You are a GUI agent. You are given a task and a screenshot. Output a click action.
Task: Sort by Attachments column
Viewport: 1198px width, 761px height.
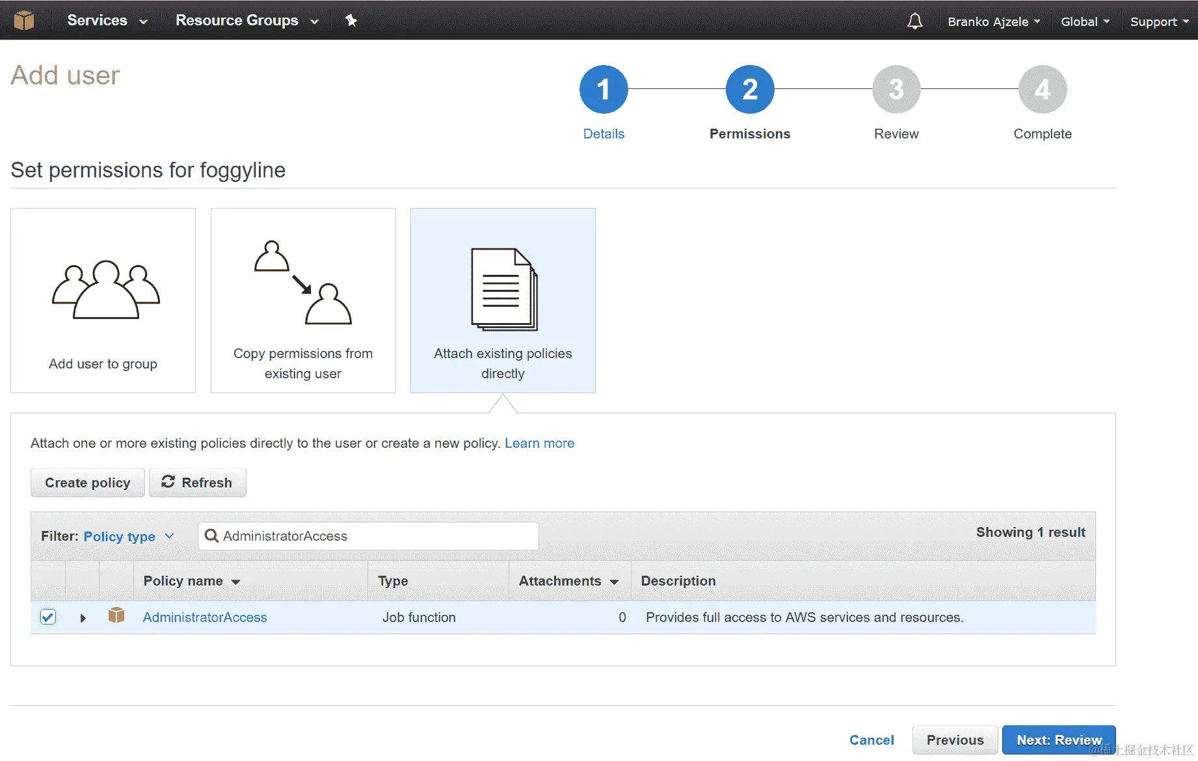pyautogui.click(x=568, y=581)
